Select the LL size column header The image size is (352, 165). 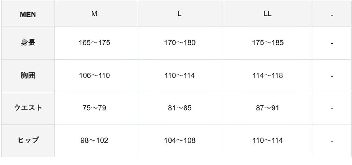click(268, 14)
